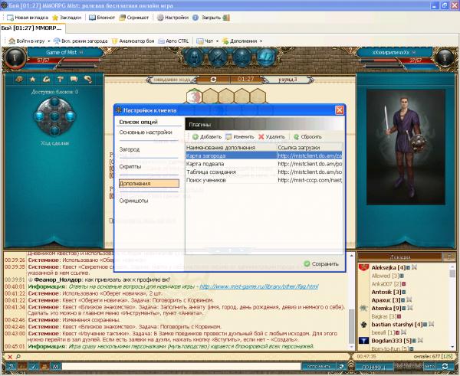Click the по нику sort button
The width and height of the screenshot is (460, 376).
point(373,367)
